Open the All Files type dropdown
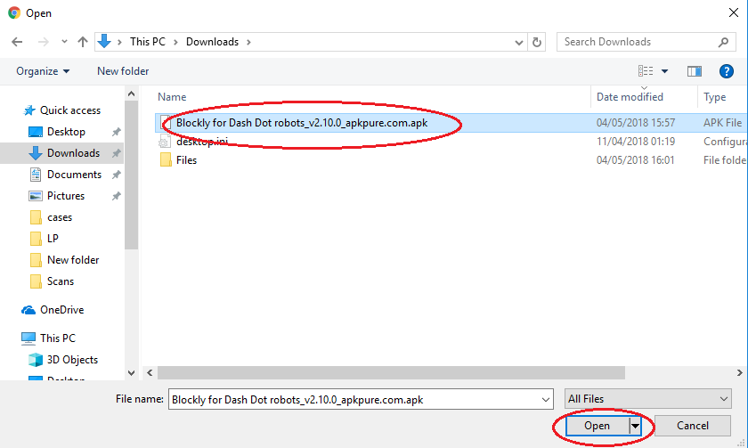Viewport: 748px width, 448px height. [648, 399]
